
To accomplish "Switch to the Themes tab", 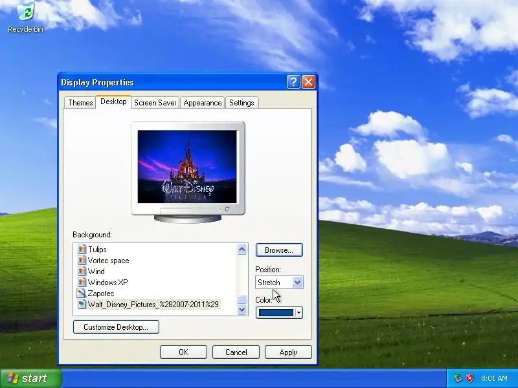I will (80, 103).
